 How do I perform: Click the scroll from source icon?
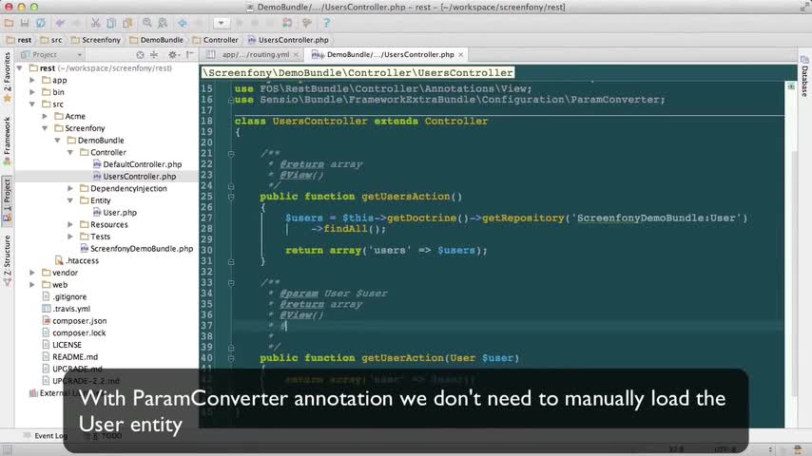click(140, 54)
